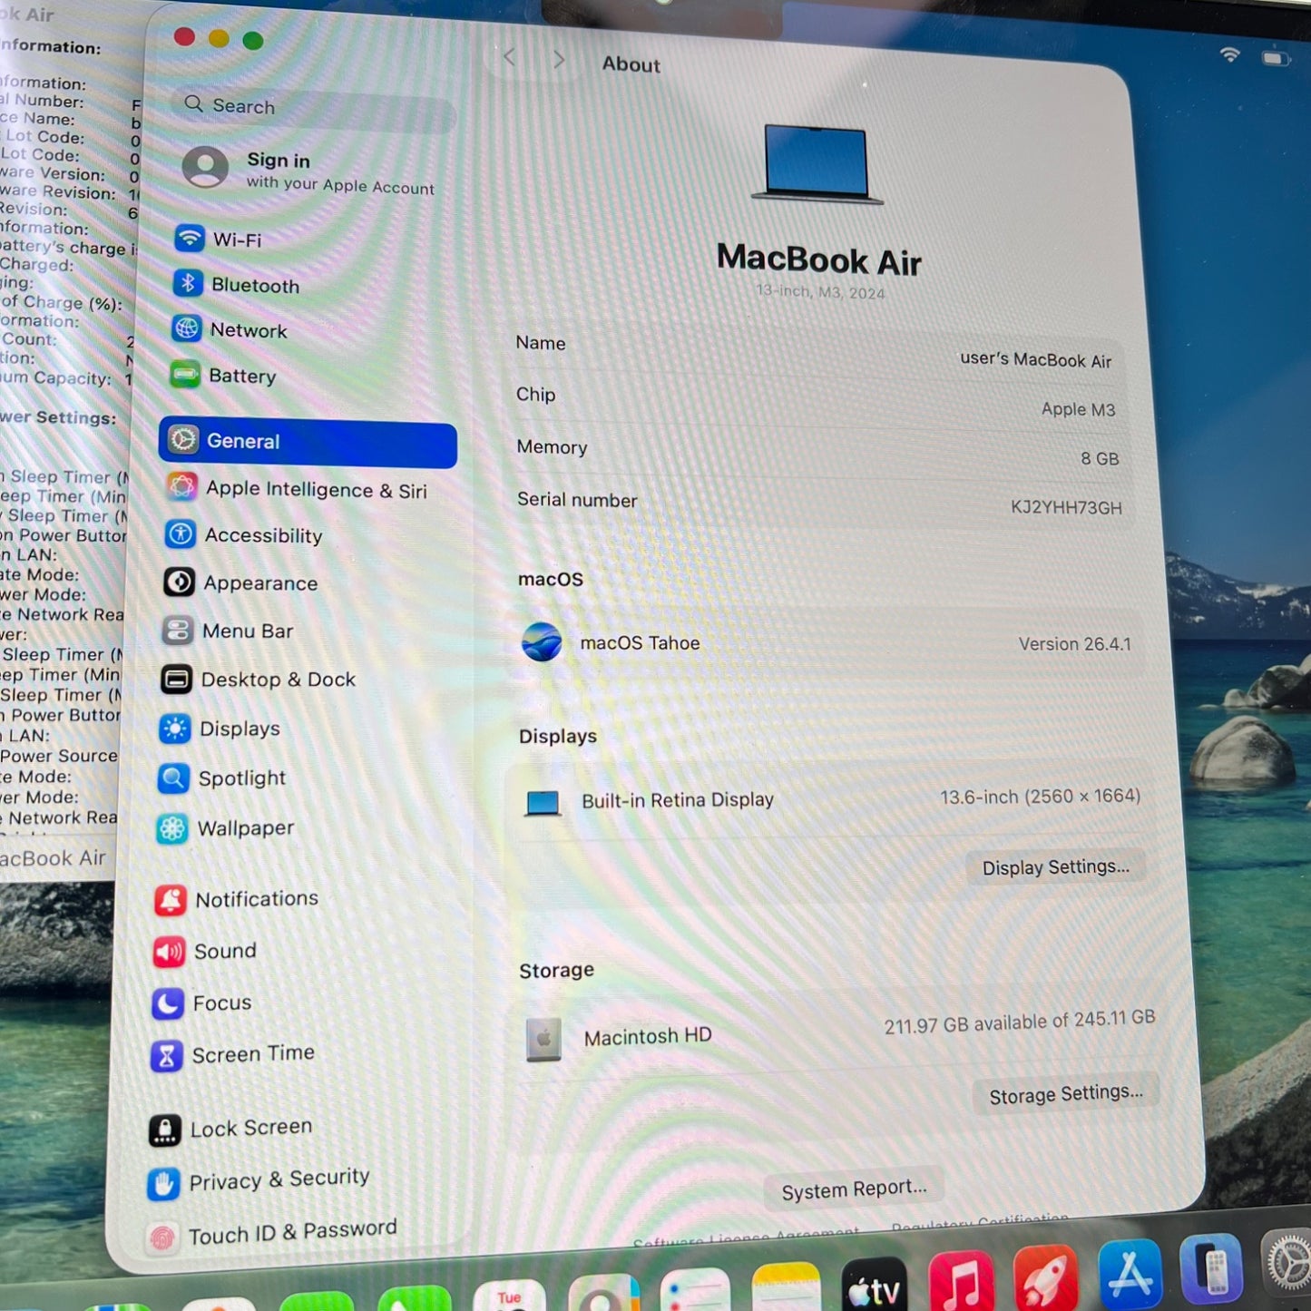Click the "Version 26.4.1" text
The height and width of the screenshot is (1311, 1311).
coord(1074,644)
